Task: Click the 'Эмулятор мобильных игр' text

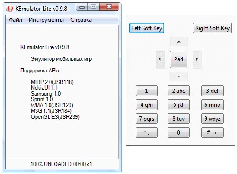Action: 61,59
